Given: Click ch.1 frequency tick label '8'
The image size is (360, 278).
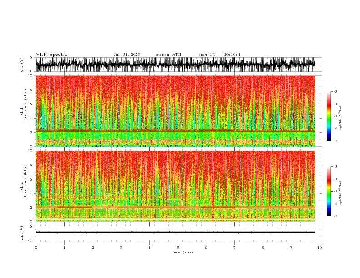Looking at the screenshot, I should click(x=32, y=90).
